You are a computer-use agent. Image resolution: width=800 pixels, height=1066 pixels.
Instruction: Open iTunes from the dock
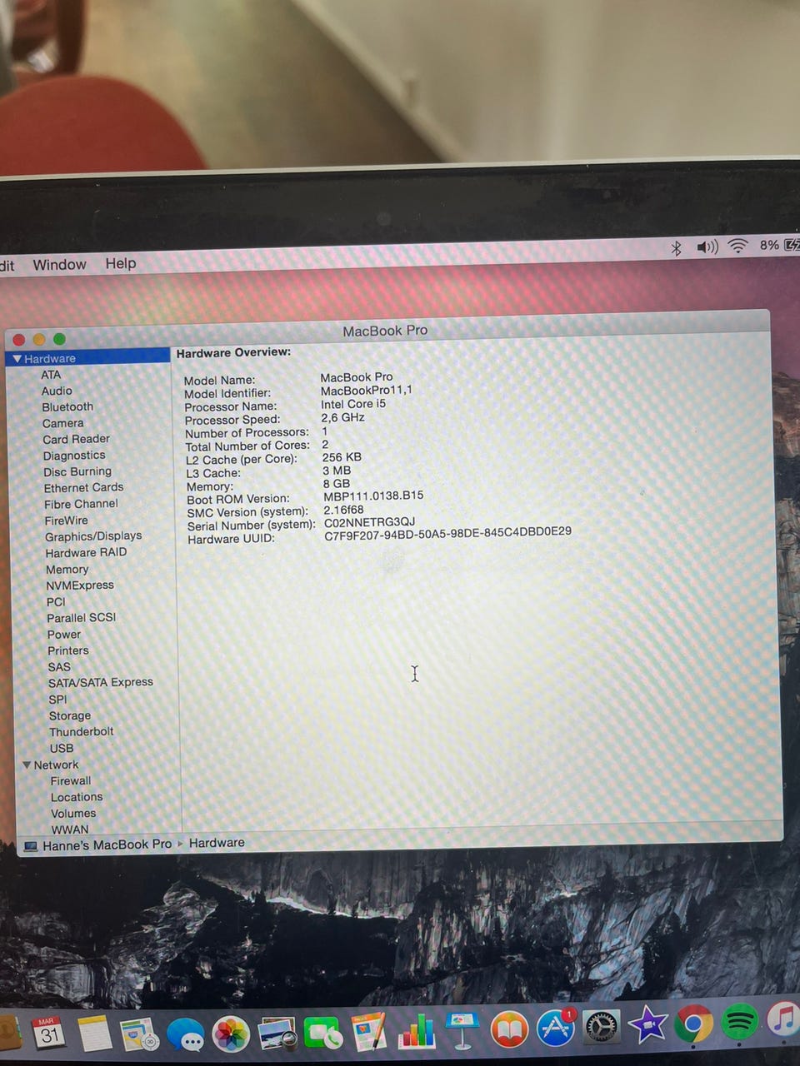(783, 1019)
